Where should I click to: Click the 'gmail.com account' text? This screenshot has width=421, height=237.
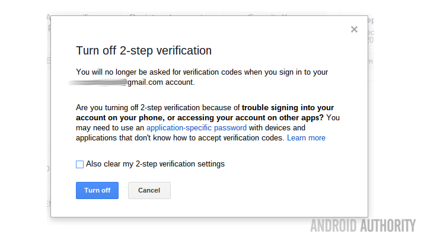point(161,82)
